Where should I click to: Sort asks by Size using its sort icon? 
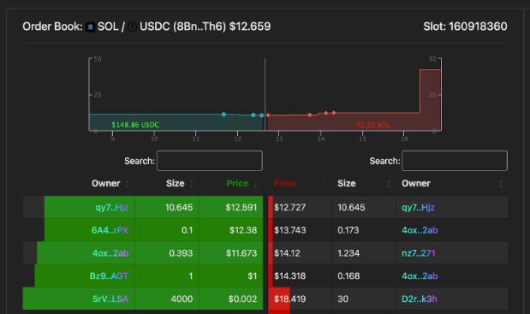pyautogui.click(x=389, y=184)
